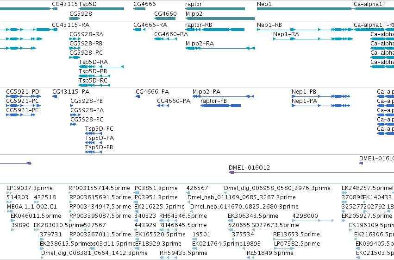Open transcript Tsp5D-RA
Screen dimensions: 394x260
point(93,62)
